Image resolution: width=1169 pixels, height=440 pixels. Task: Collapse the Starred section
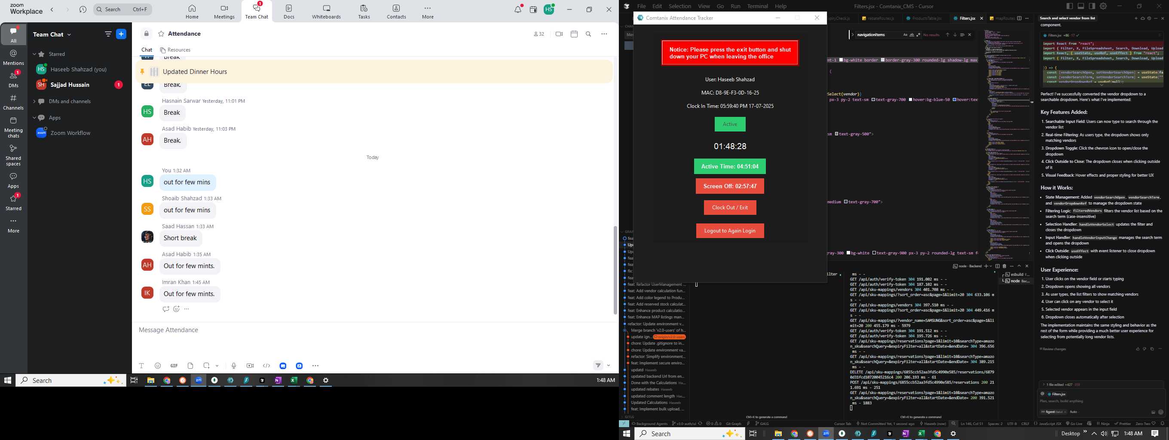click(x=34, y=54)
